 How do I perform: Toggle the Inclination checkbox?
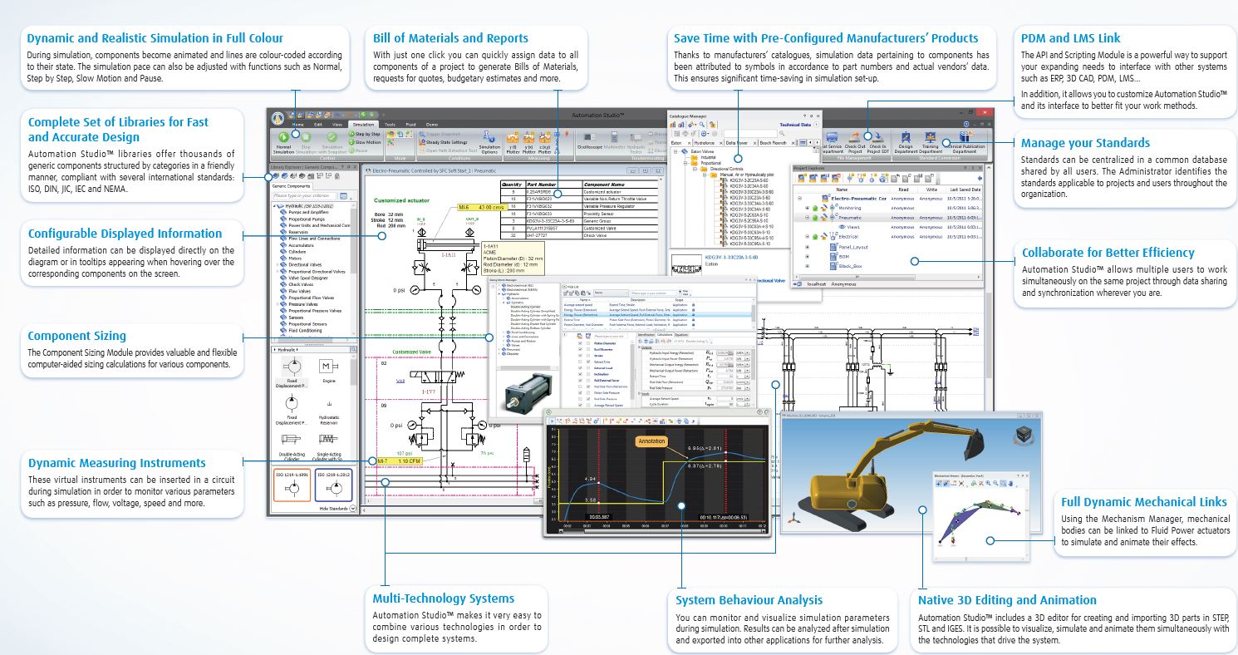tap(582, 374)
